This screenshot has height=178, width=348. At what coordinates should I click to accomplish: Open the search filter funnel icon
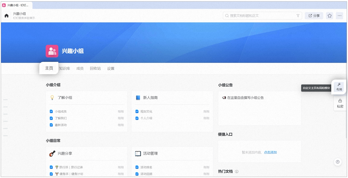point(298,16)
